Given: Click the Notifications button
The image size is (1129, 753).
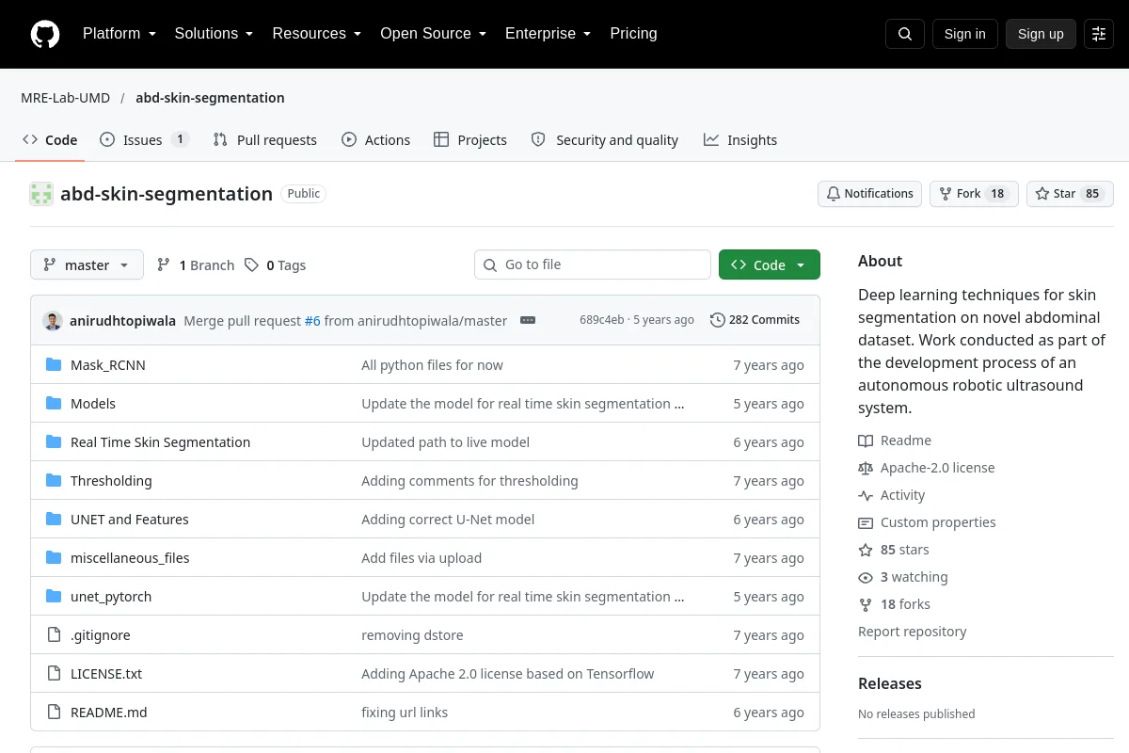Looking at the screenshot, I should click(869, 194).
